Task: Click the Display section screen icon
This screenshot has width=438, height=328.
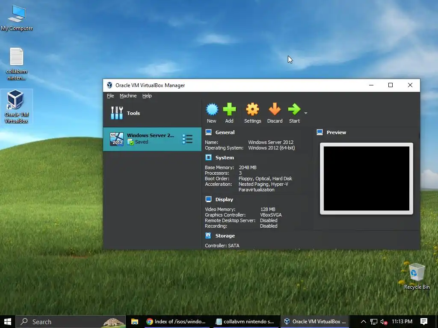Action: 208,199
